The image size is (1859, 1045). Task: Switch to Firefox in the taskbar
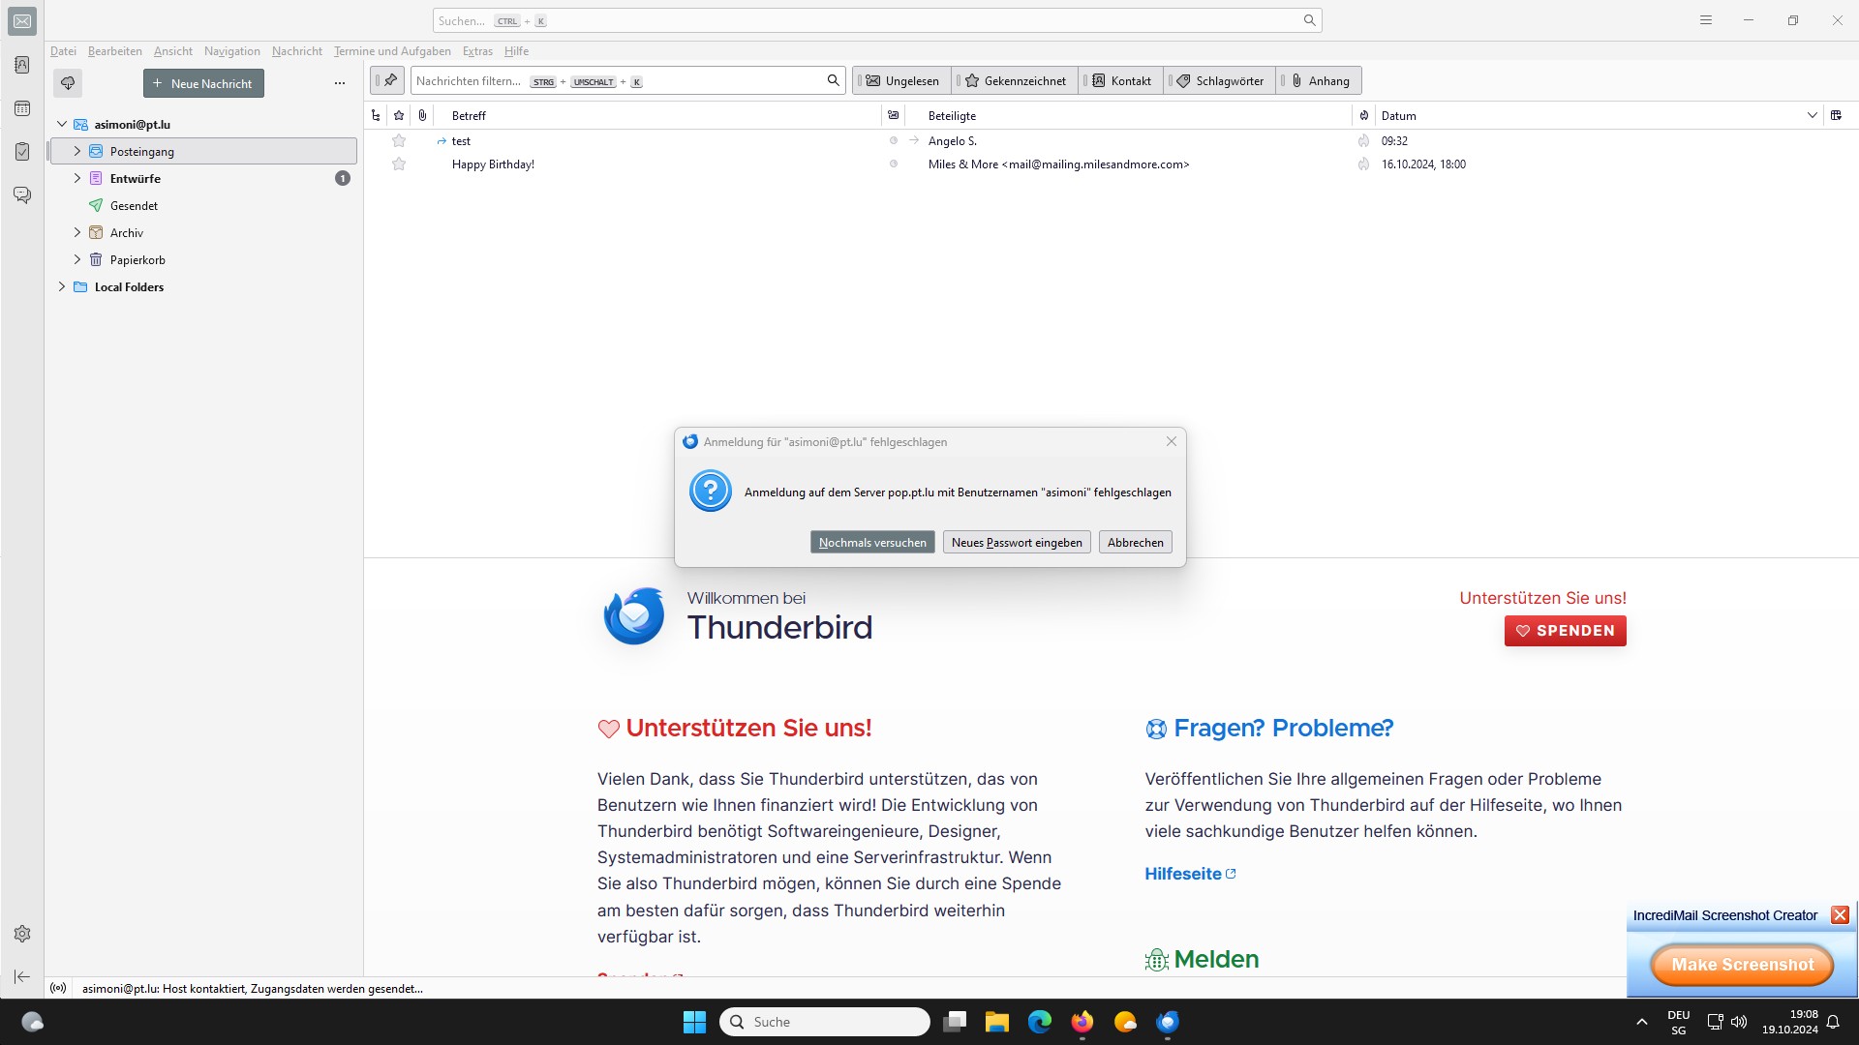coord(1082,1022)
